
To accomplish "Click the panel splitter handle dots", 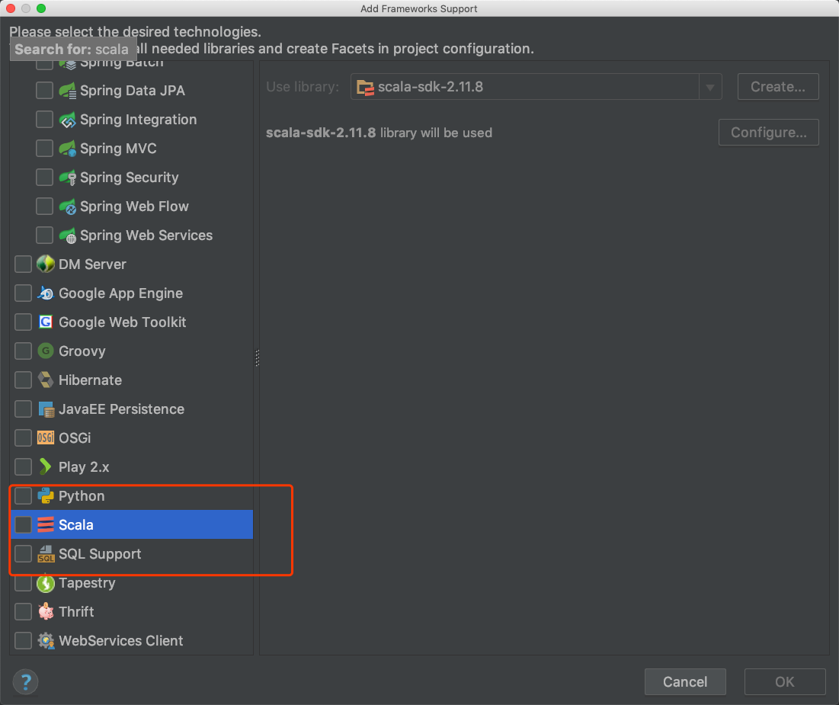I will 258,357.
